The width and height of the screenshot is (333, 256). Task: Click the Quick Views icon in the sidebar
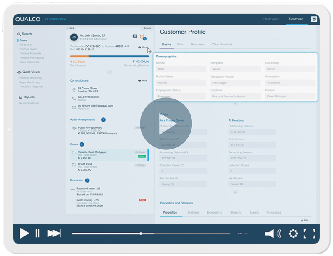tap(19, 72)
